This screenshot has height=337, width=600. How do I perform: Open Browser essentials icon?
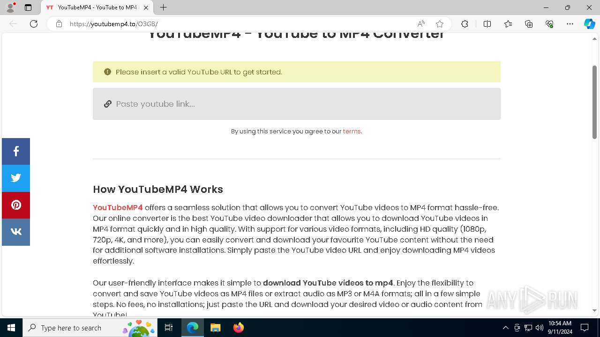point(549,24)
